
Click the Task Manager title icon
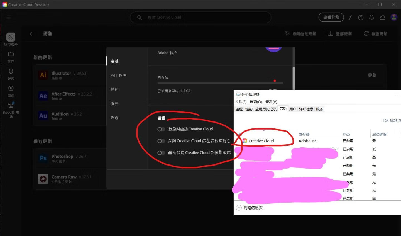tap(238, 94)
